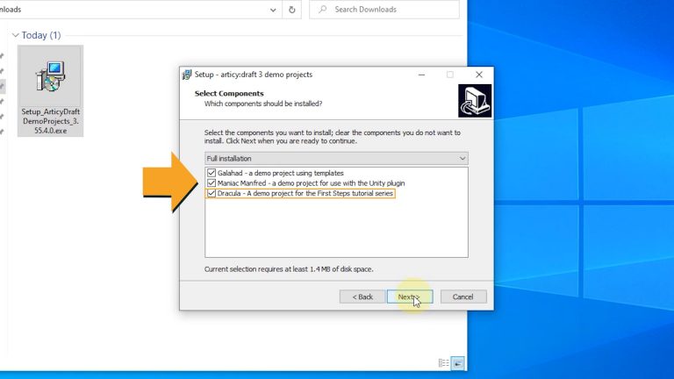Image resolution: width=674 pixels, height=379 pixels.
Task: Select the Galahad demo project text row
Action: click(280, 173)
